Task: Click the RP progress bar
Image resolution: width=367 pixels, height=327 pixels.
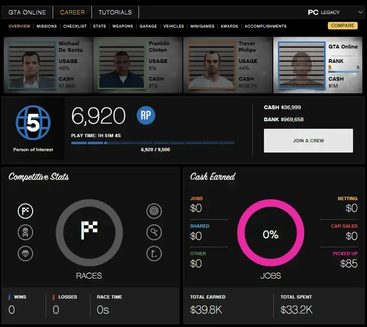Action: 152,143
